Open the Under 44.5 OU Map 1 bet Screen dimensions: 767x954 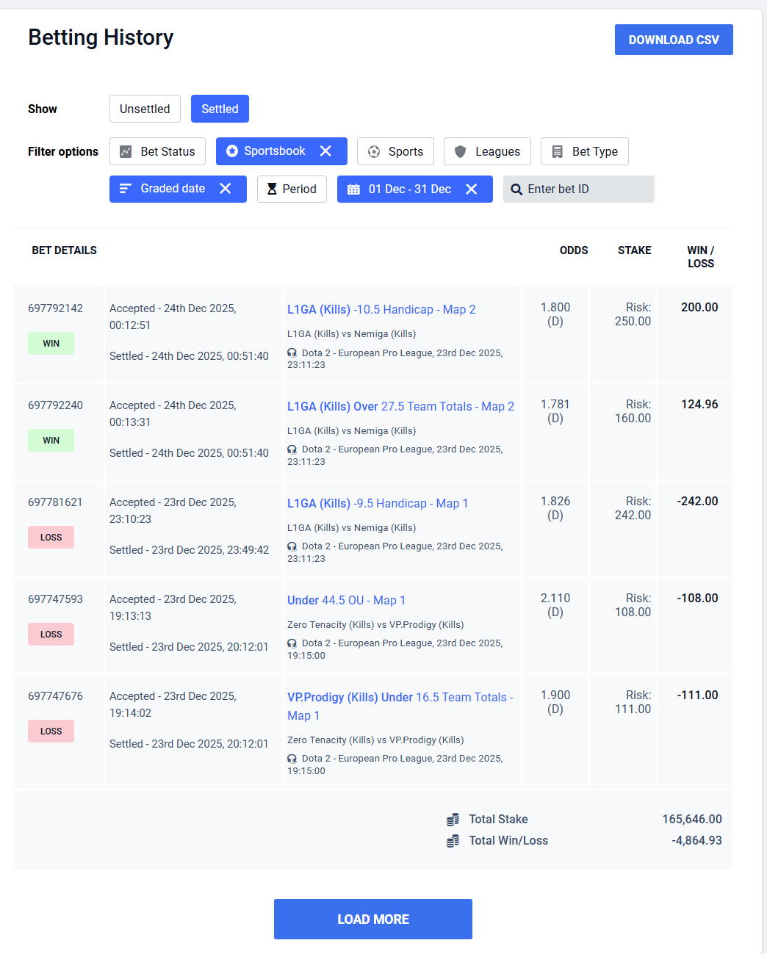346,601
